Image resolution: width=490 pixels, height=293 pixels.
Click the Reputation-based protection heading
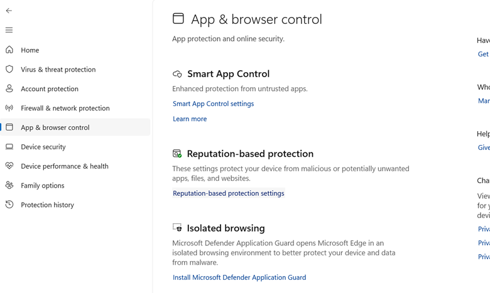tap(250, 154)
